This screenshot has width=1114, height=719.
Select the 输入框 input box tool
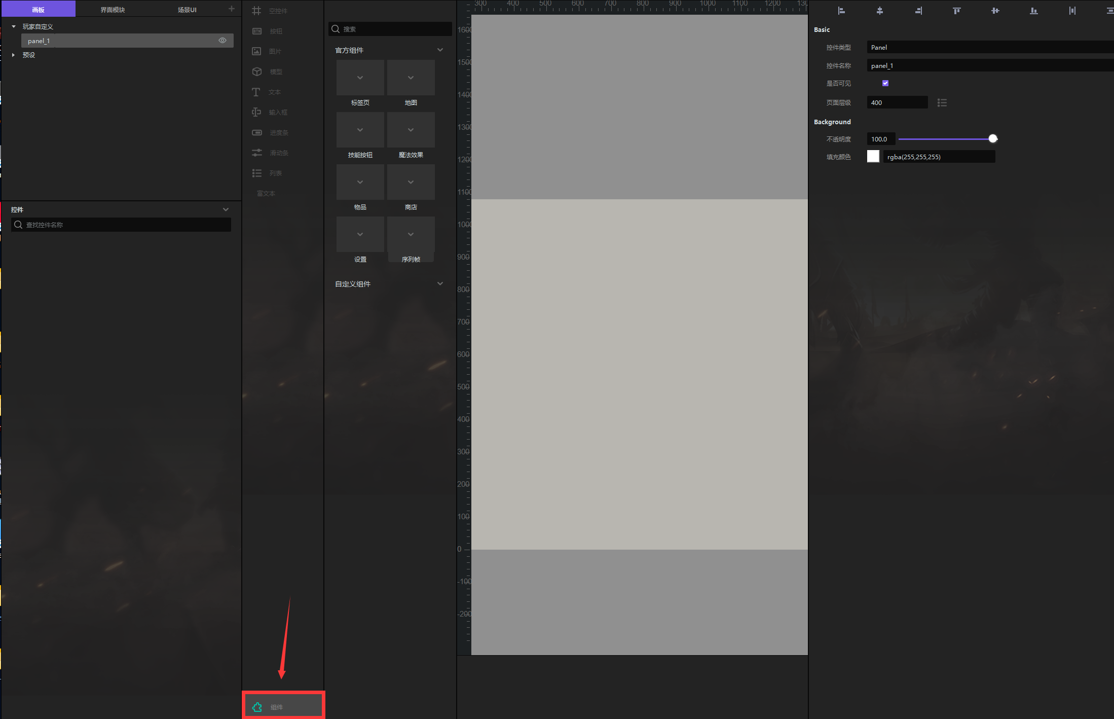coord(270,112)
